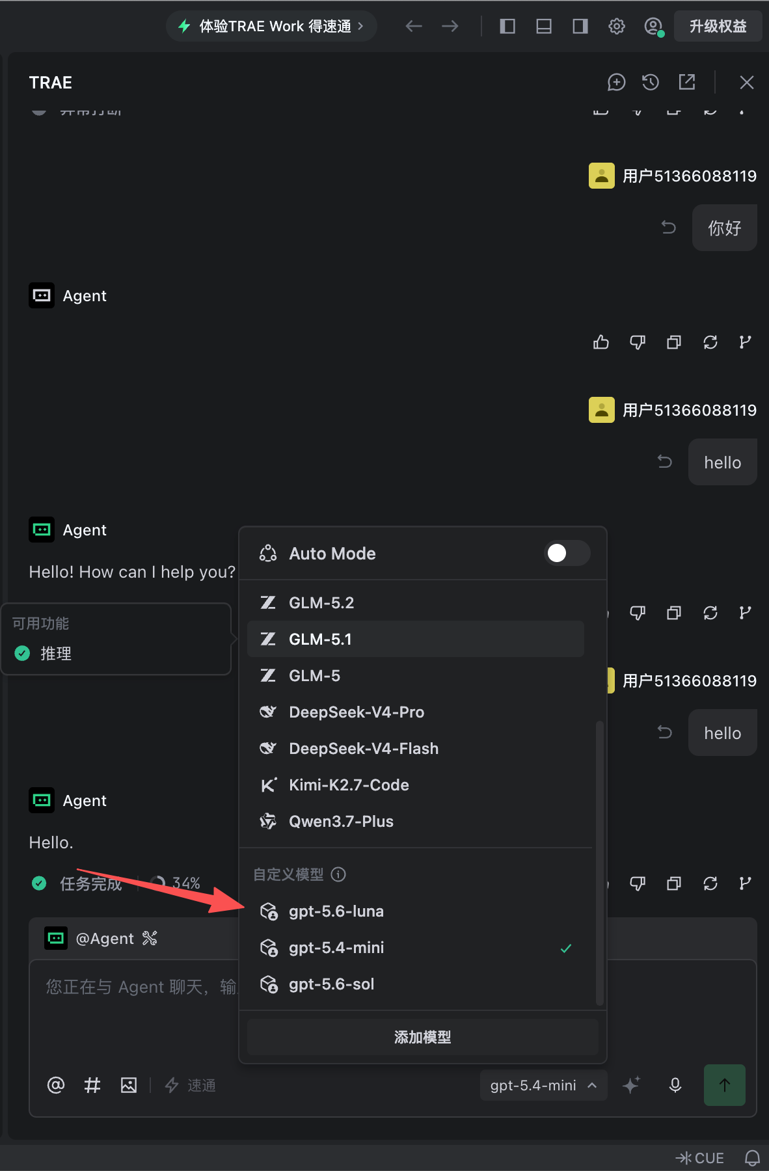Start a new chat with plus-bubble icon
This screenshot has height=1171, width=769.
(x=616, y=82)
